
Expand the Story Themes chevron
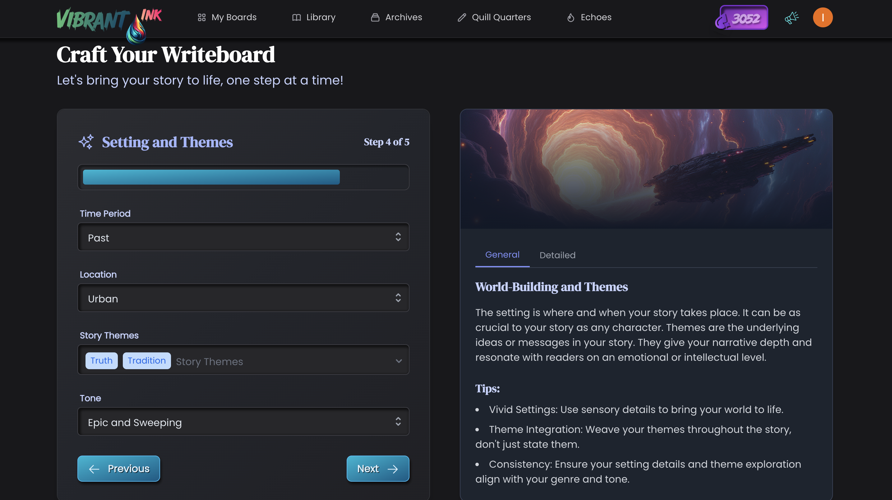coord(399,361)
